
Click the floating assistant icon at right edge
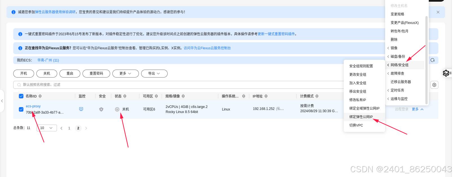coord(446,73)
